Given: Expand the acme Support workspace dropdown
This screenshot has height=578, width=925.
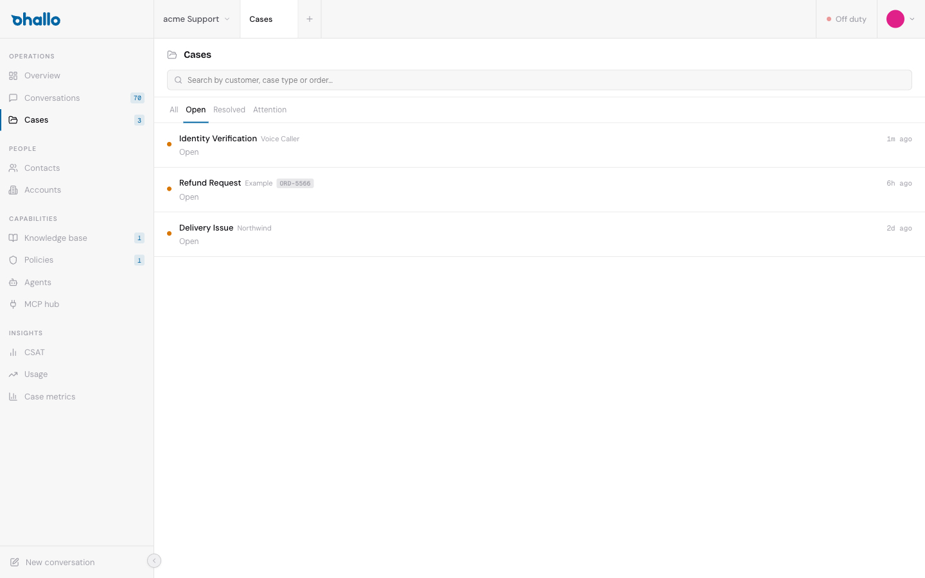Looking at the screenshot, I should click(x=197, y=19).
